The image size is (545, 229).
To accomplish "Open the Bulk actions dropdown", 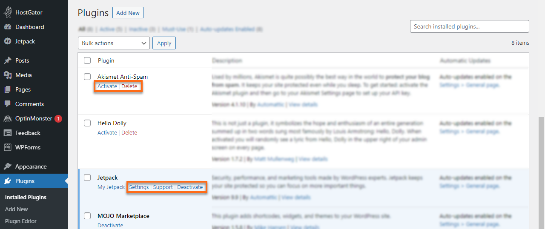I will coord(114,43).
